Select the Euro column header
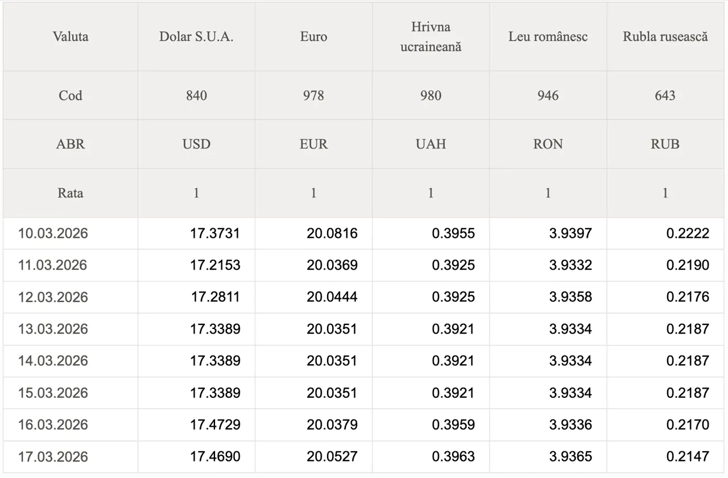The width and height of the screenshot is (728, 478). click(313, 37)
